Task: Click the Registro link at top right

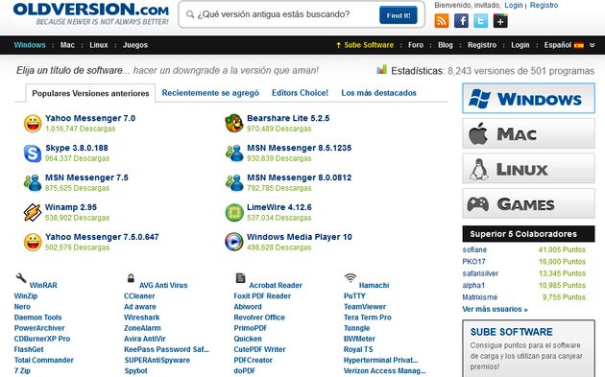Action: (x=544, y=6)
